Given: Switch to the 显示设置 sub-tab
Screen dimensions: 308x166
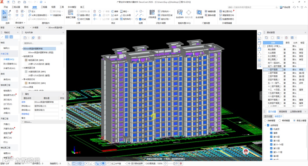Looking at the screenshot, I should 268,116.
